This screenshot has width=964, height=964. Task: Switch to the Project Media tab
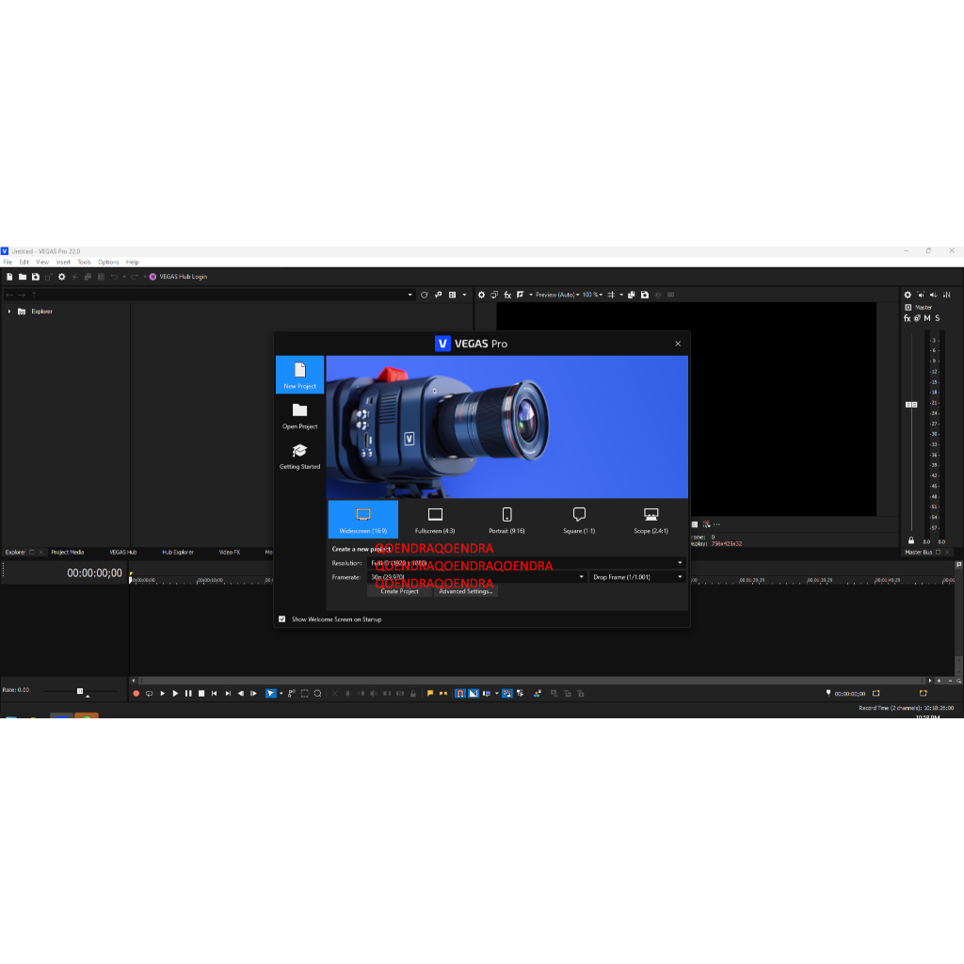click(x=68, y=553)
